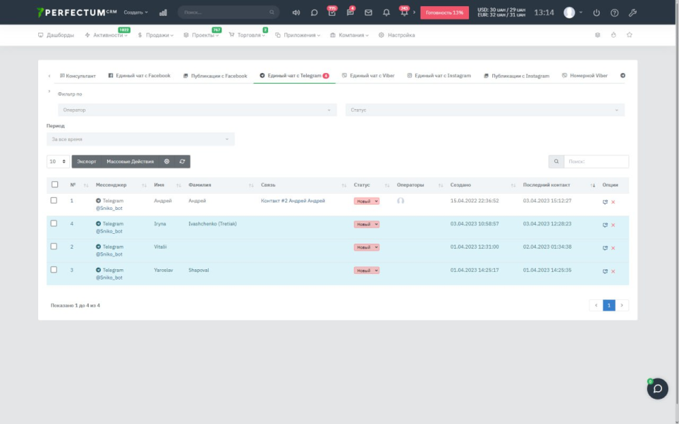Click the sound speaker icon
The image size is (679, 424).
coord(296,12)
